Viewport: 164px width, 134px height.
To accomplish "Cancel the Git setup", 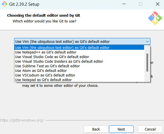I will pos(150,129).
